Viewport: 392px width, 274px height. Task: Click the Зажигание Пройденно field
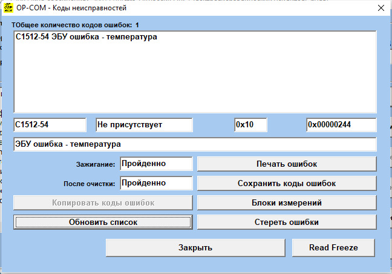point(156,164)
